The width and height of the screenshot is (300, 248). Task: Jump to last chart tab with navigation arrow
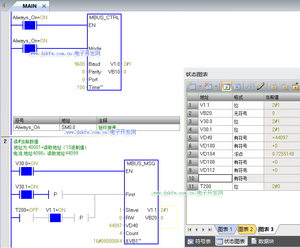210,230
